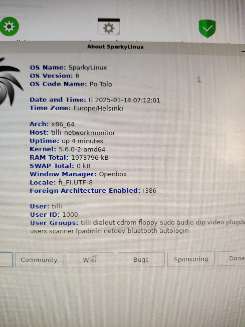Select Window Manager value Openbox

pyautogui.click(x=113, y=174)
